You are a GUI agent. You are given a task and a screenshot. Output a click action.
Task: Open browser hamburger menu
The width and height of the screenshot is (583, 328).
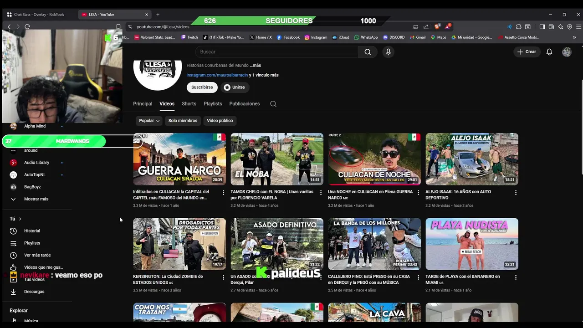[578, 27]
